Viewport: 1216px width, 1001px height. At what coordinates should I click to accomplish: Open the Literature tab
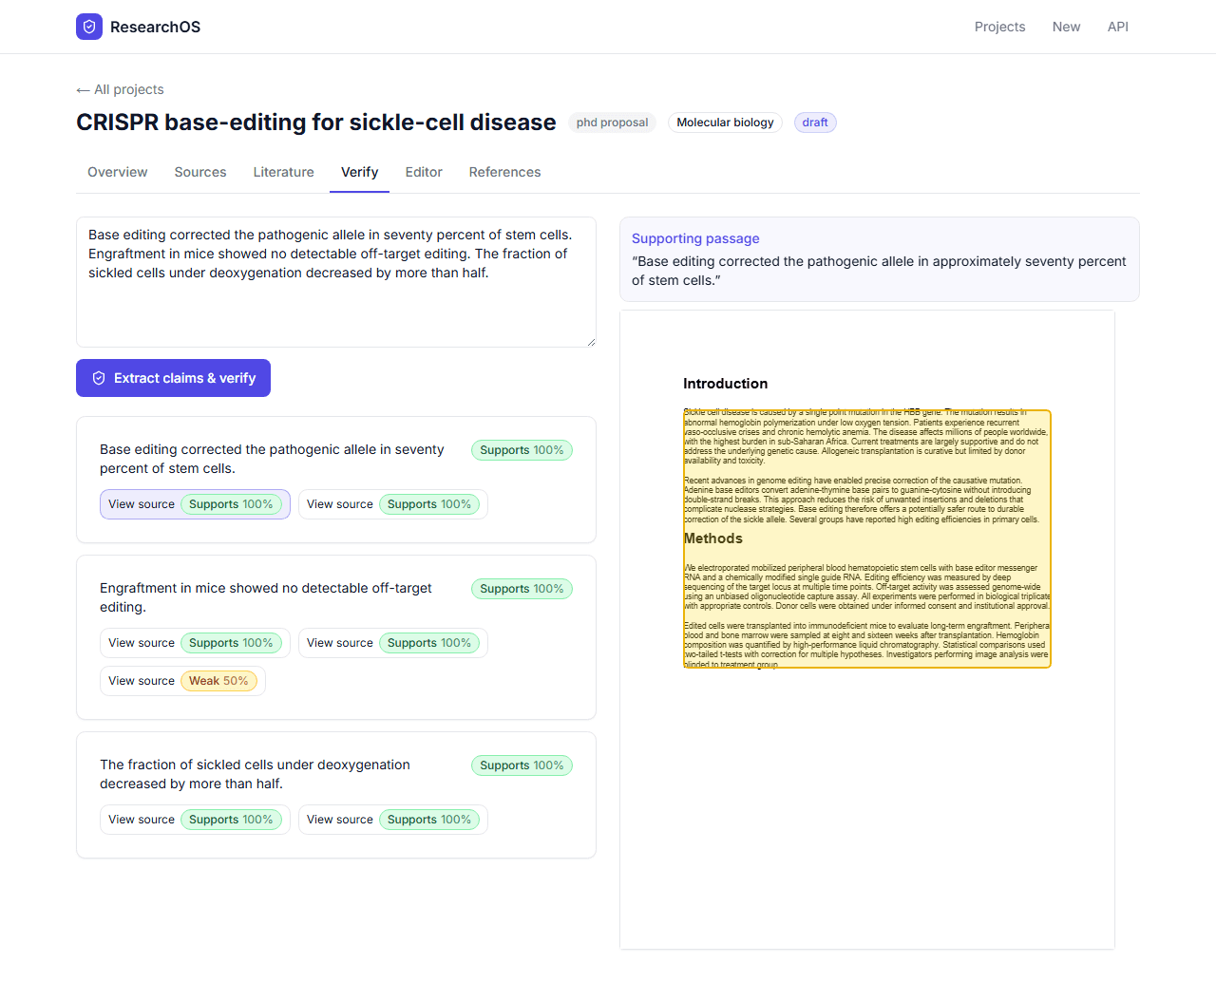point(283,172)
